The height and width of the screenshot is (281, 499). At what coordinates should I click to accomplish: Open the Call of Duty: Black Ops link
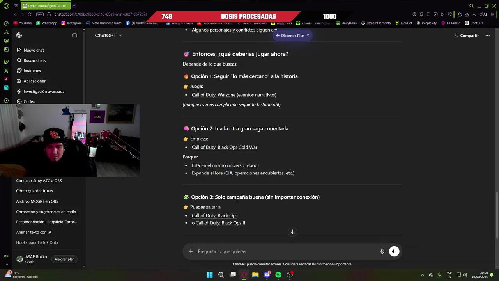pos(214,215)
